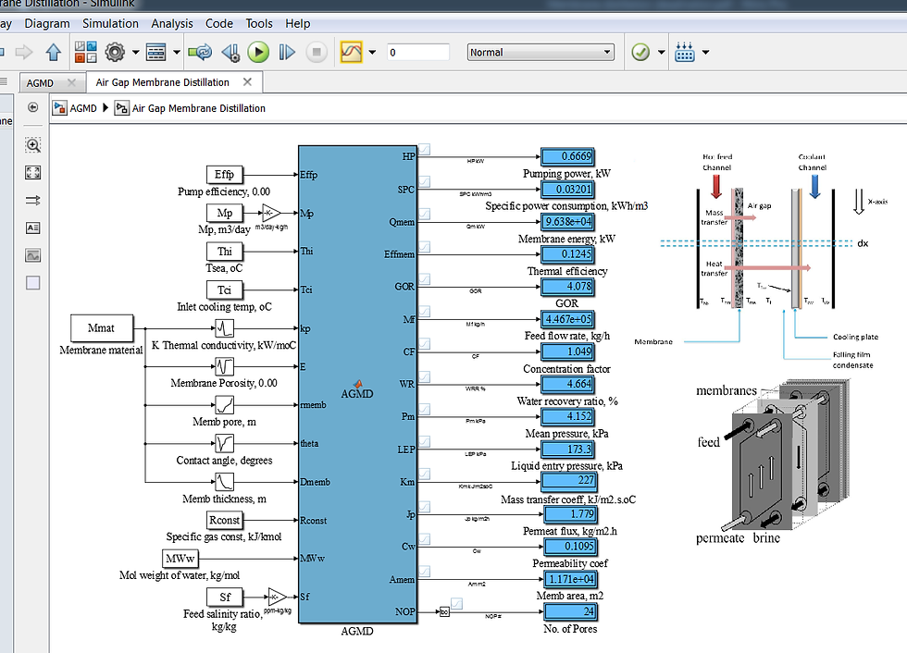This screenshot has width=907, height=653.
Task: Click the Stop simulation button
Action: point(317,53)
